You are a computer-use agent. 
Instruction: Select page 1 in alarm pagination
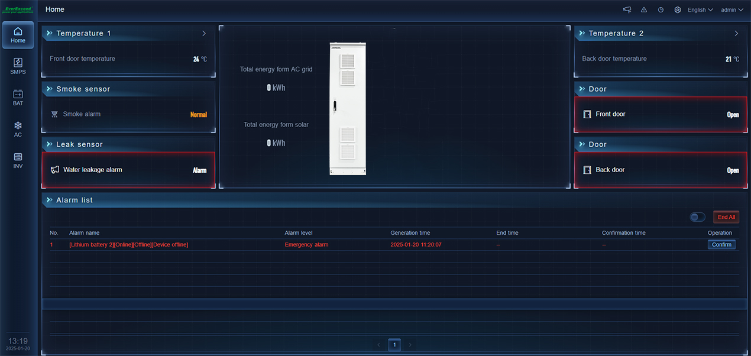coord(394,345)
